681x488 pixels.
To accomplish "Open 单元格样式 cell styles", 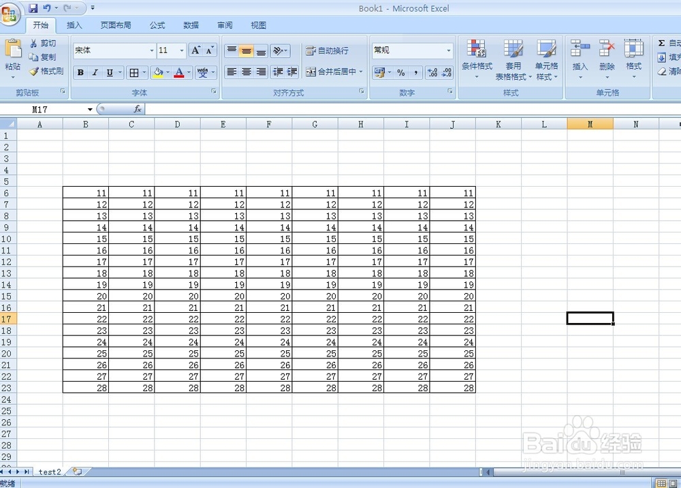I will (x=546, y=59).
